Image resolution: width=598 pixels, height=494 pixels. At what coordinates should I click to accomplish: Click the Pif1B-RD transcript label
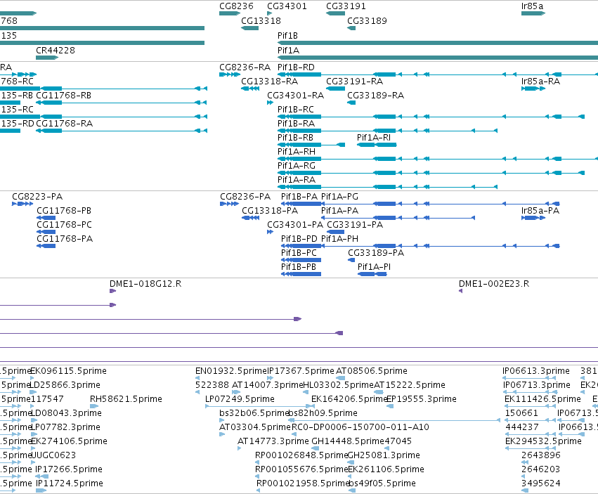(296, 67)
